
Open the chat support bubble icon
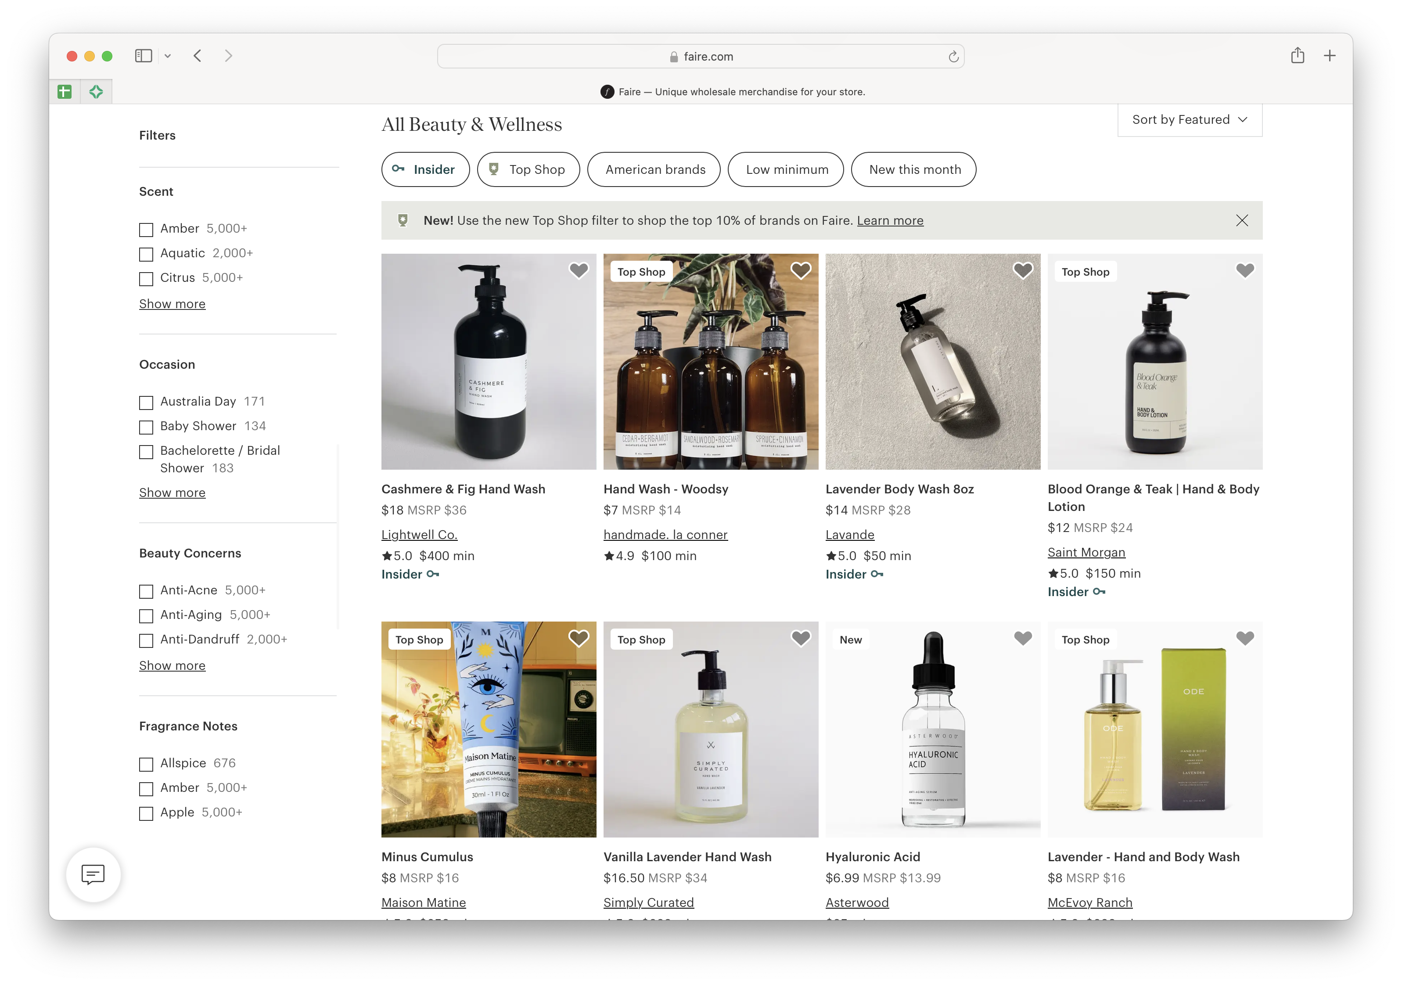point(93,874)
